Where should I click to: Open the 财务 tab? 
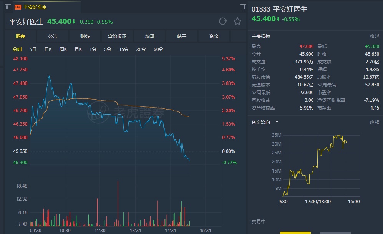coord(85,37)
